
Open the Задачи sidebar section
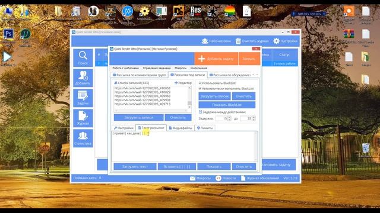pyautogui.click(x=83, y=98)
